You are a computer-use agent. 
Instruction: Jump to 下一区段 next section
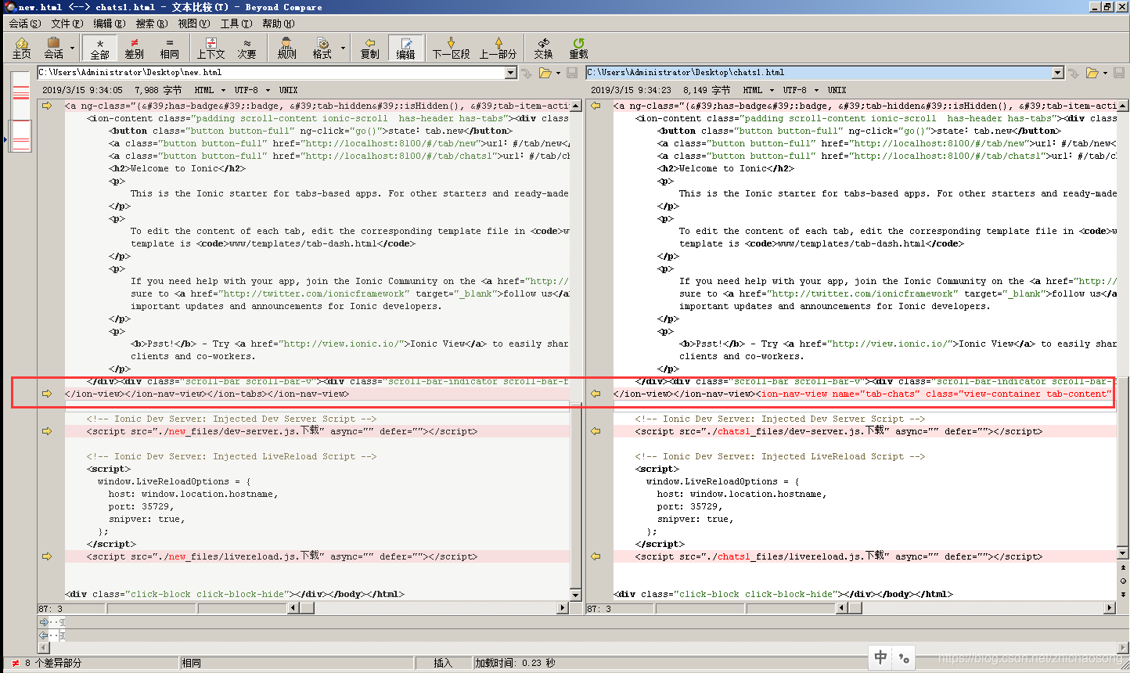451,48
